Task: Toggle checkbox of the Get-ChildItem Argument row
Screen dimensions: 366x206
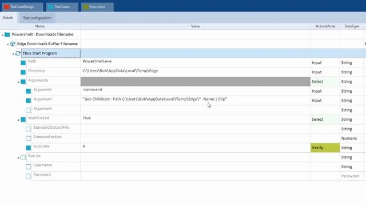Action: 28,101
